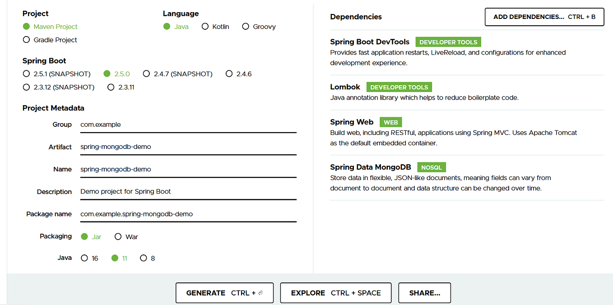Click the SHARE button
This screenshot has height=305, width=613.
point(424,292)
